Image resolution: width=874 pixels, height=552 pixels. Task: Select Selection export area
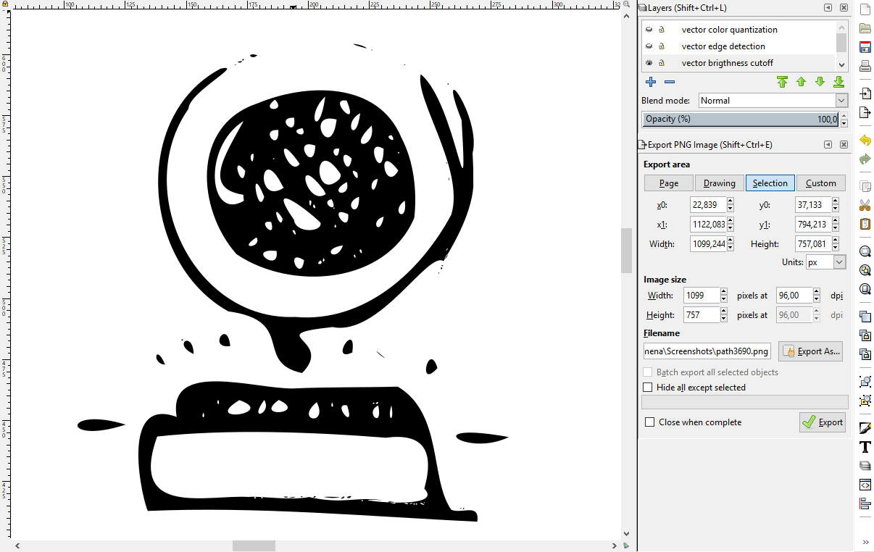tap(770, 183)
